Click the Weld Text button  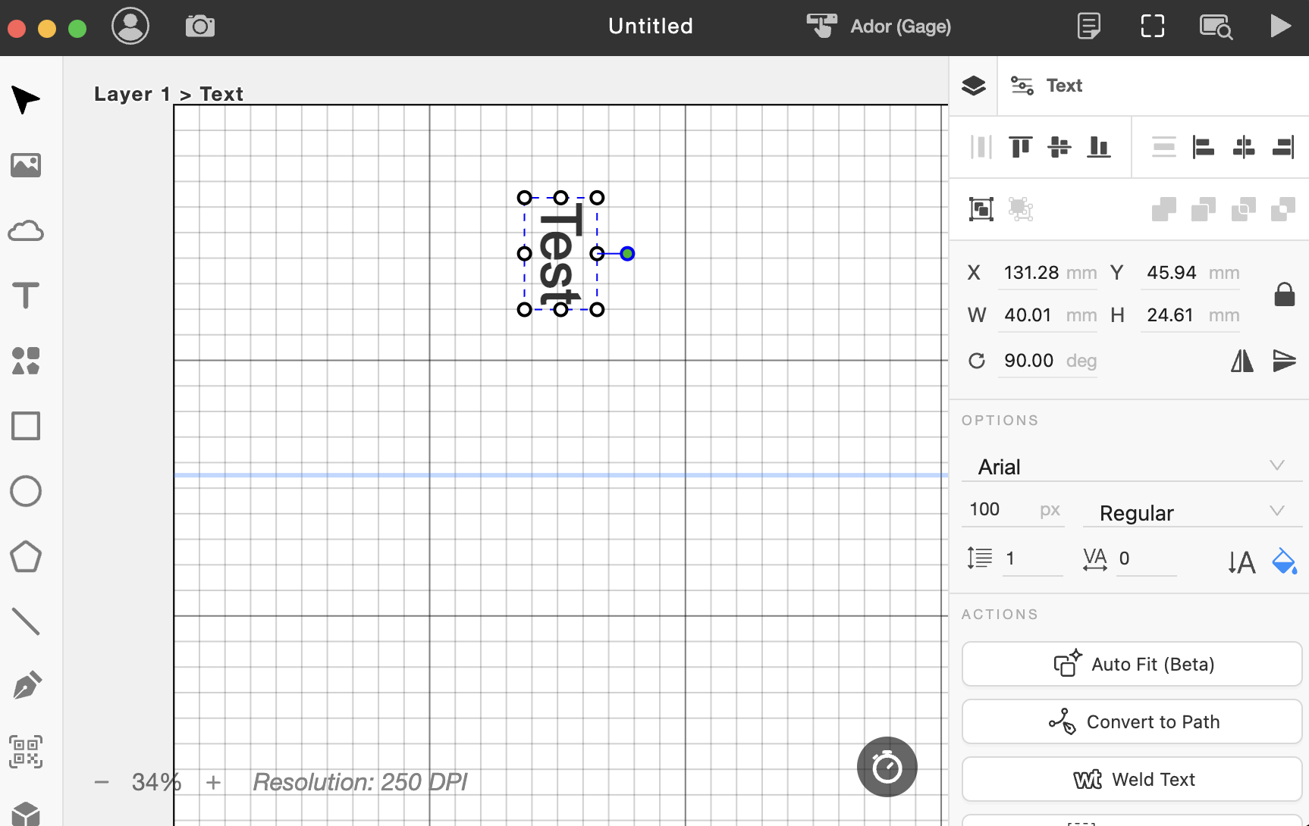click(1132, 779)
